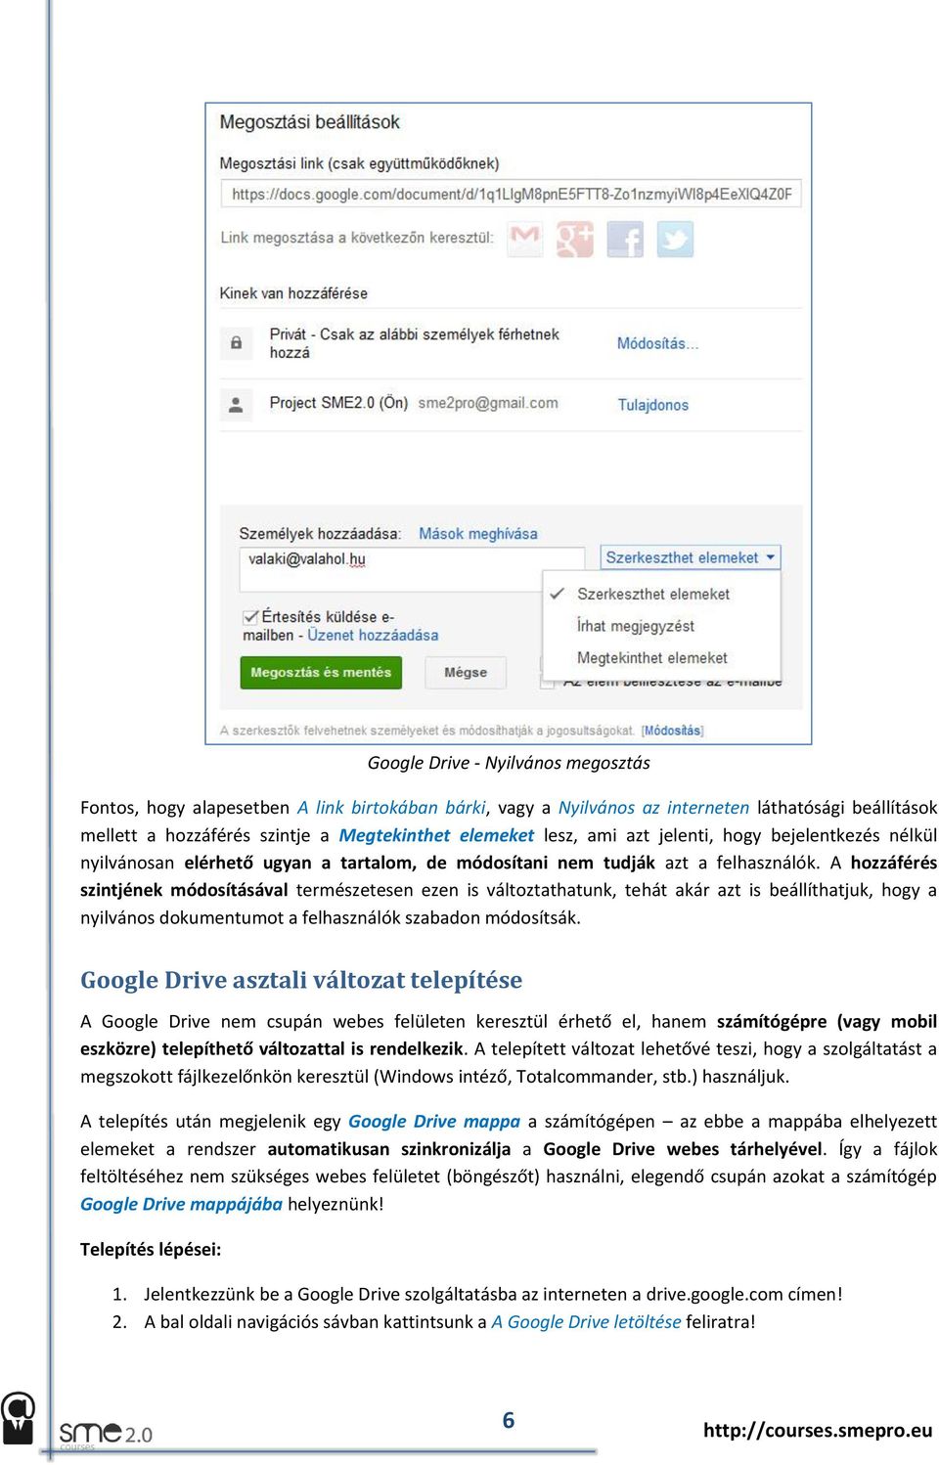Screen dimensions: 939x1465
Task: Click the A link birtokában bárki text
Action: point(391,808)
